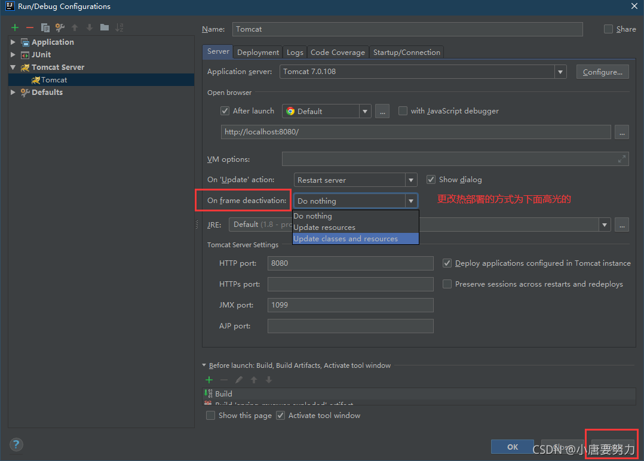Copy configuration icon in left toolbar
The width and height of the screenshot is (644, 461).
pyautogui.click(x=45, y=27)
